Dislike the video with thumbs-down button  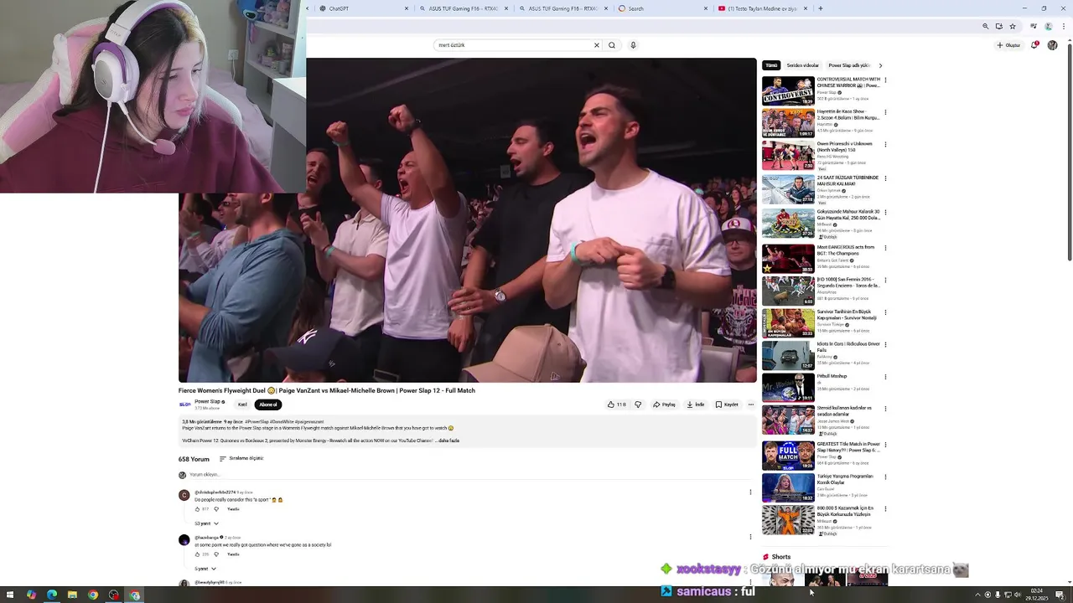point(638,405)
